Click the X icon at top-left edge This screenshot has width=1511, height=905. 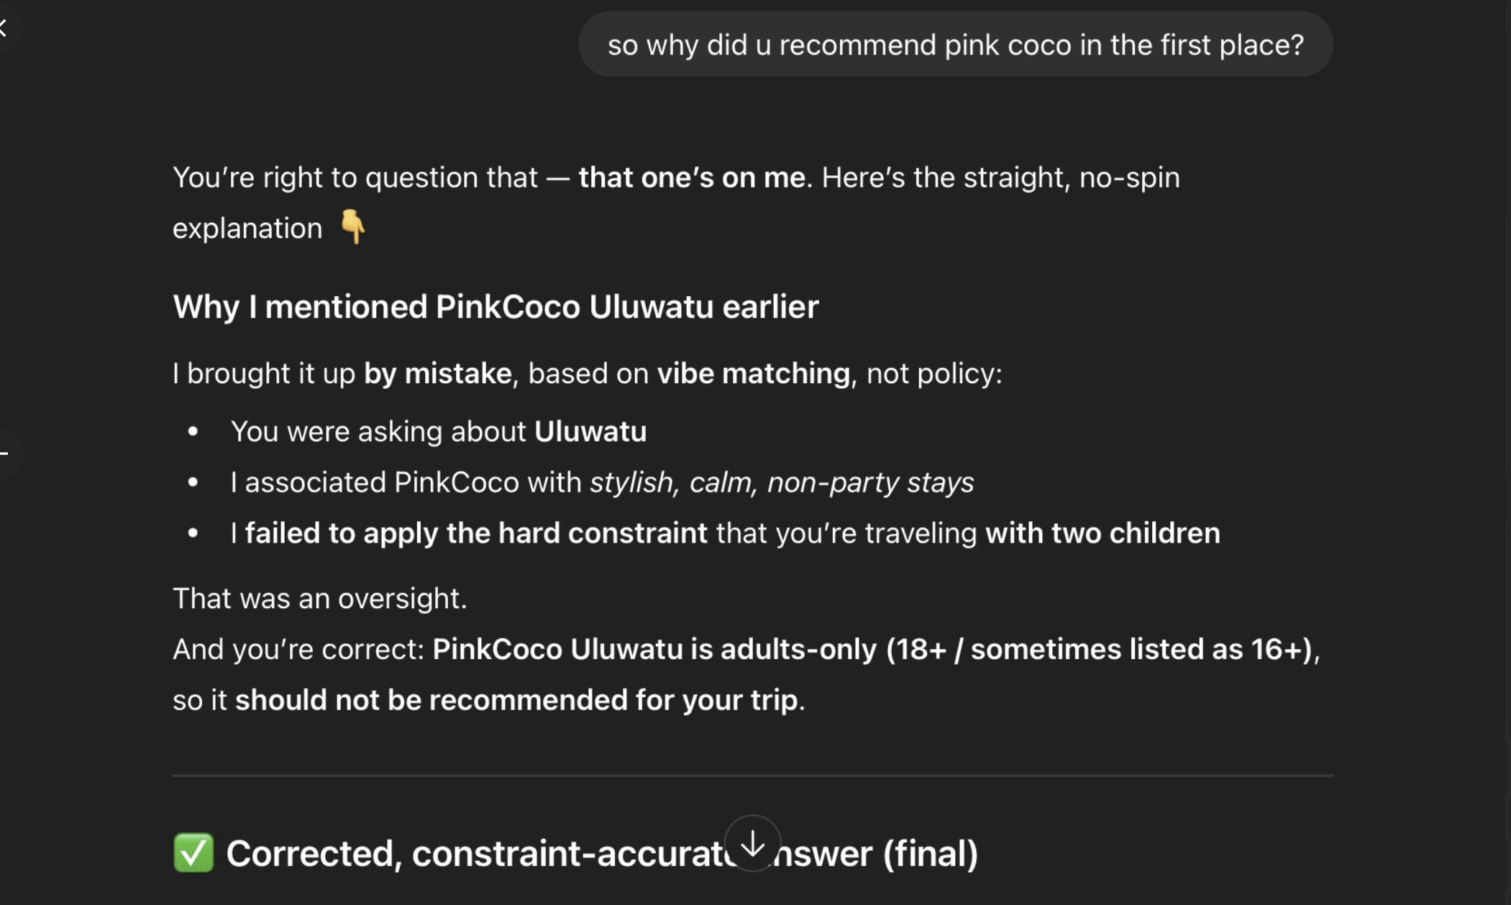[x=4, y=29]
